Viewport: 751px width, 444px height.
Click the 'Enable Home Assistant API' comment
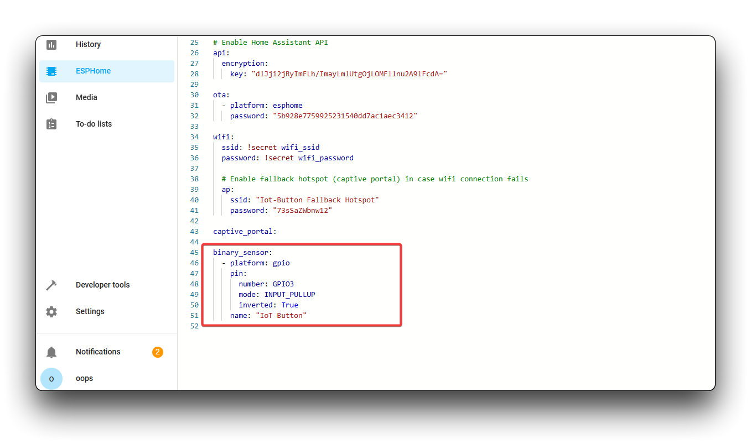271,43
